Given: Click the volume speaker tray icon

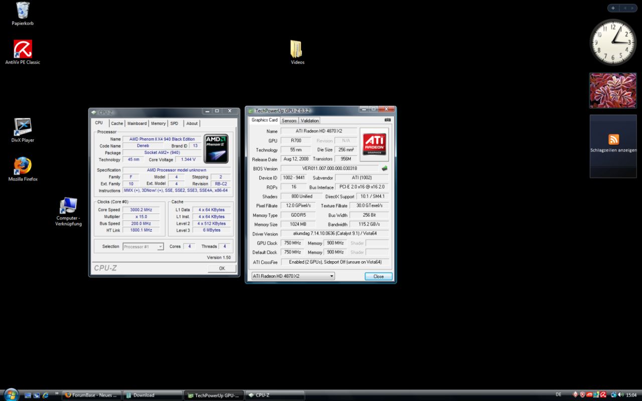Looking at the screenshot, I should (x=621, y=395).
